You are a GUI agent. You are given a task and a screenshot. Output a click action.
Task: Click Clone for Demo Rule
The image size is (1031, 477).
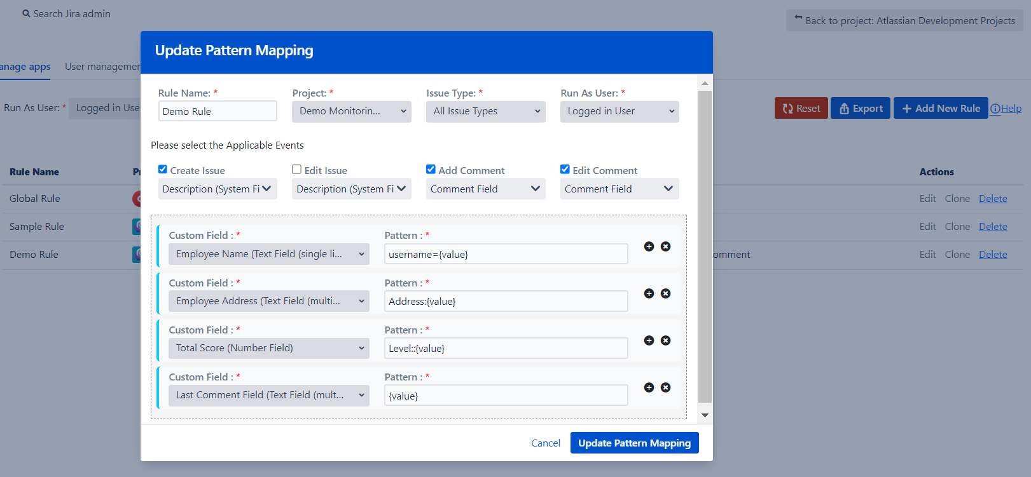(x=957, y=255)
